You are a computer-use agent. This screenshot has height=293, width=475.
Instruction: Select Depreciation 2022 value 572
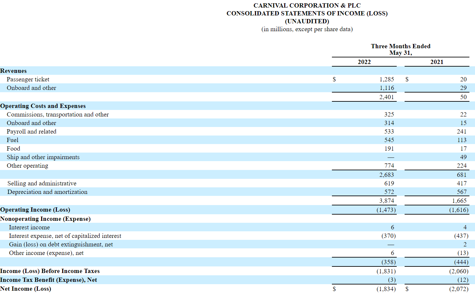pos(389,192)
